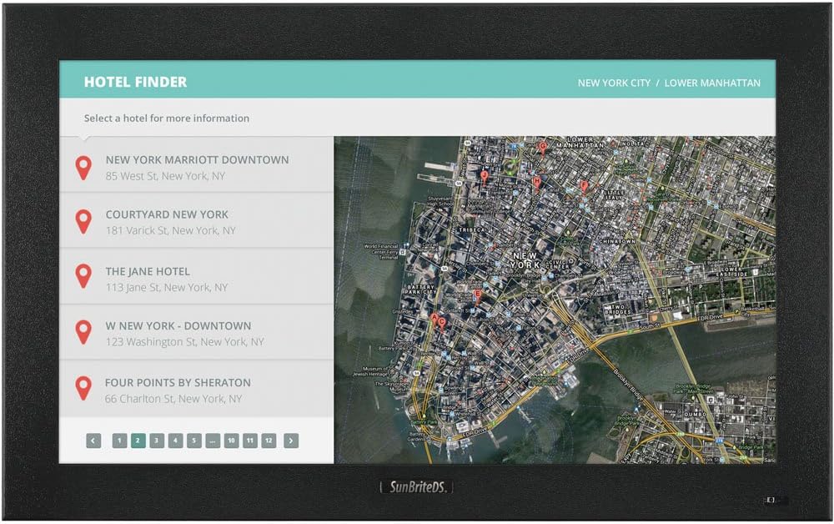834x524 pixels.
Task: Open page 1 of hotel results
Action: pyautogui.click(x=119, y=441)
